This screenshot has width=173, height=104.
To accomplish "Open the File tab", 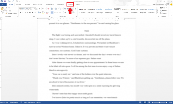I will [3, 4].
